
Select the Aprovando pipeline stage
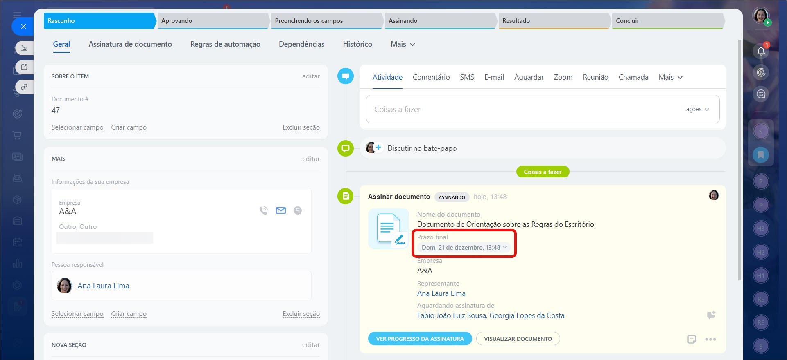click(x=213, y=21)
